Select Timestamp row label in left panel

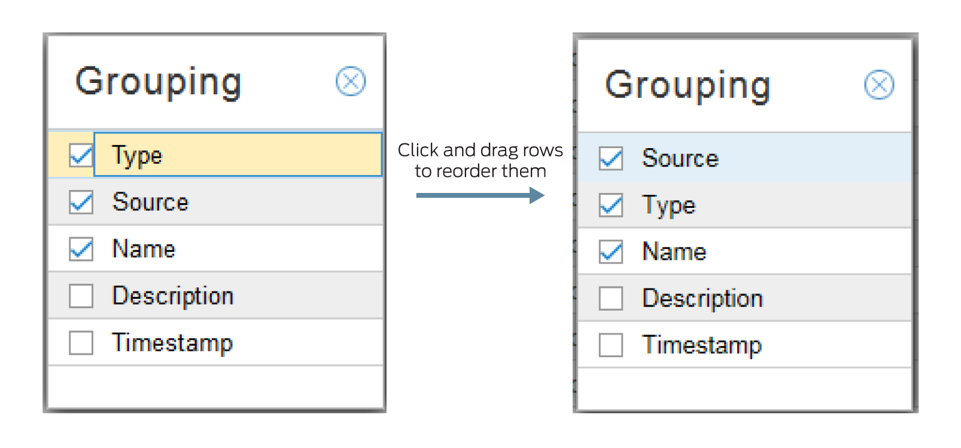[172, 343]
